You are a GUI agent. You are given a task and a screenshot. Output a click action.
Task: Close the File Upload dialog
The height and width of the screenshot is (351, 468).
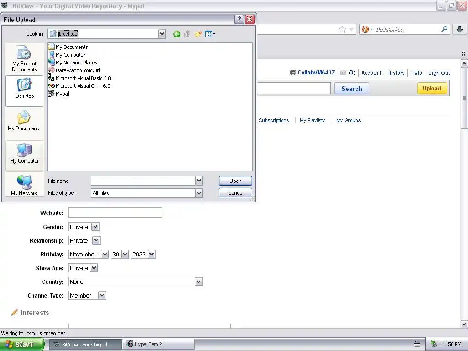click(x=250, y=19)
